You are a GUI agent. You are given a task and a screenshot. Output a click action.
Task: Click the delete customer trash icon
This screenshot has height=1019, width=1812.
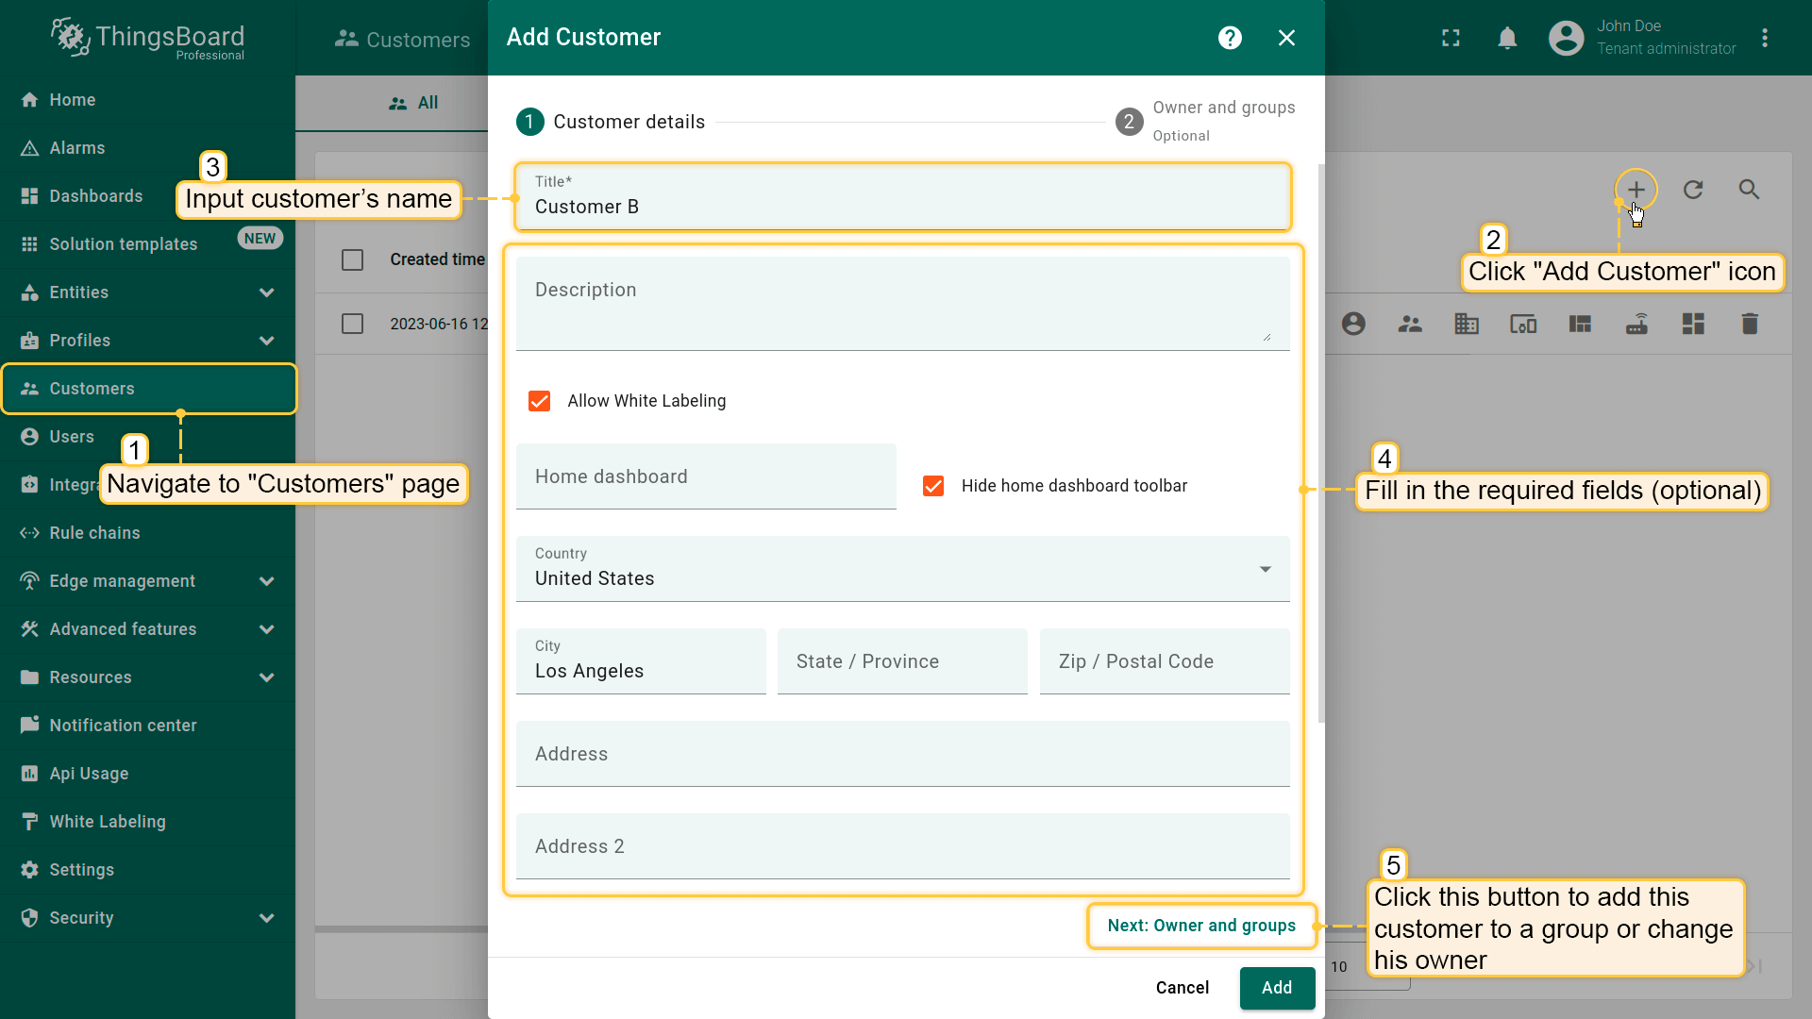(1749, 325)
